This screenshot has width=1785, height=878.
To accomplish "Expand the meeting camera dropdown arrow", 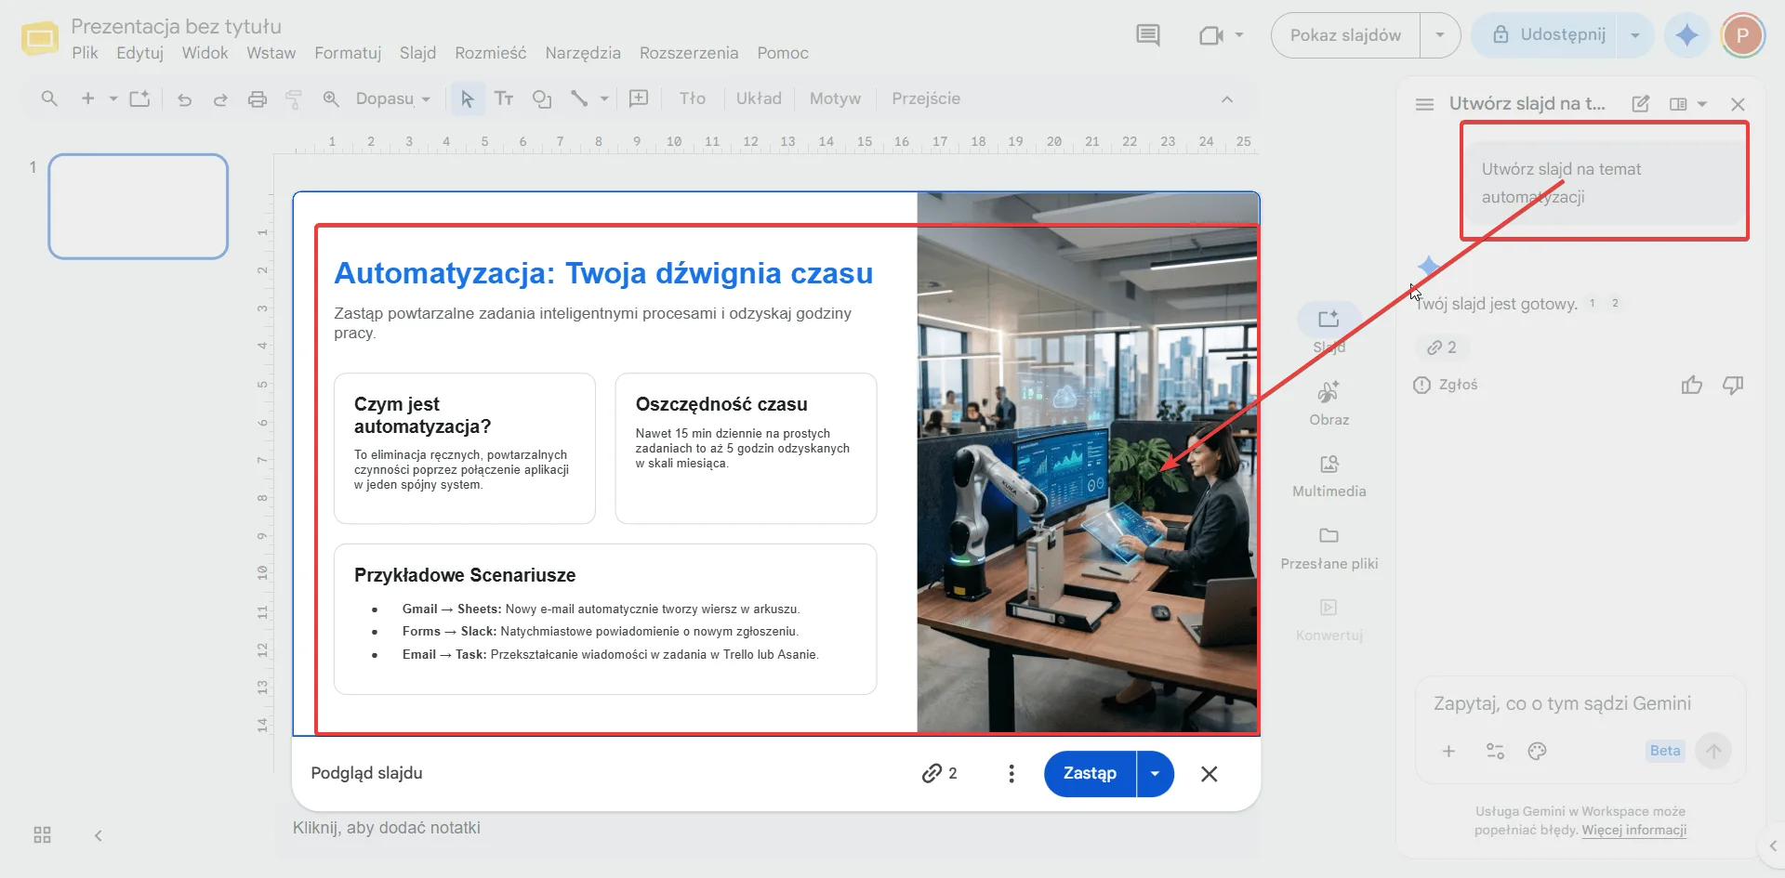I will click(x=1239, y=35).
